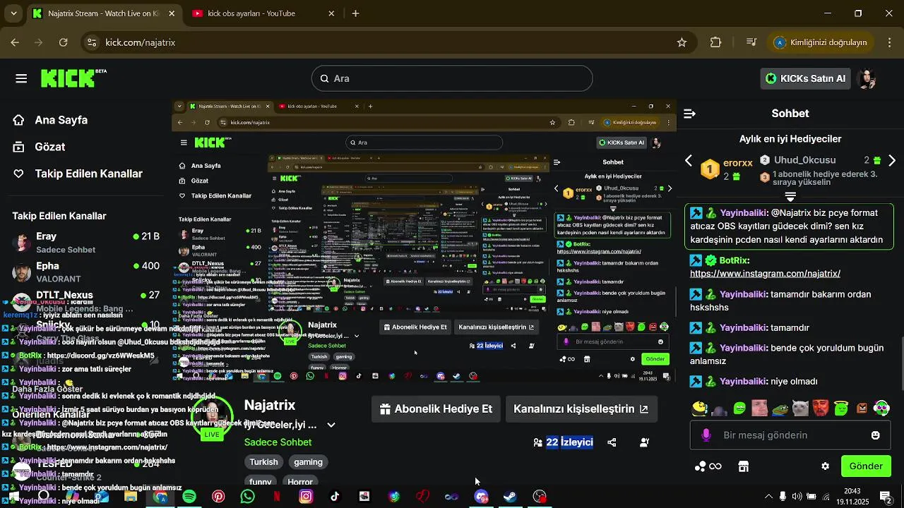The image size is (904, 508).
Task: Click Kimliğinizi doğrulayın profile button
Action: coord(820,42)
